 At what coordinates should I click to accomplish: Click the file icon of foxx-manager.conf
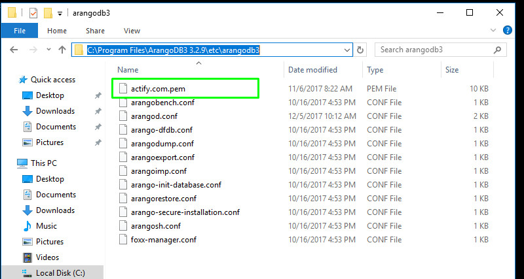point(123,239)
